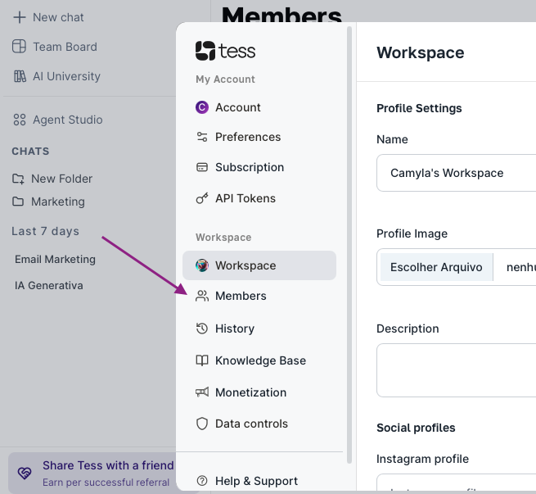Image resolution: width=536 pixels, height=494 pixels.
Task: Open the IA Generativa chat
Action: pyautogui.click(x=49, y=285)
